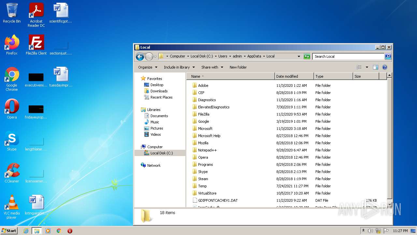Click the Windows Start button
The width and height of the screenshot is (417, 235).
tap(9, 231)
